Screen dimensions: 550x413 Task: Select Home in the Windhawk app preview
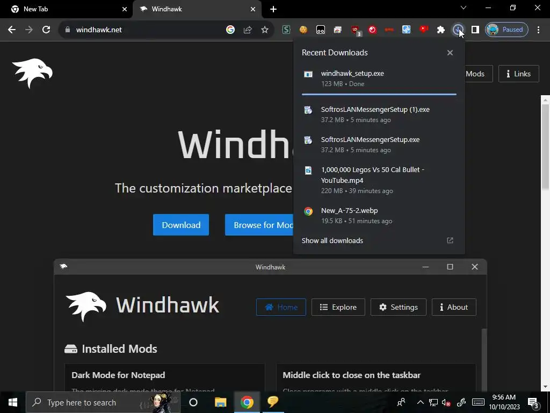(281, 307)
